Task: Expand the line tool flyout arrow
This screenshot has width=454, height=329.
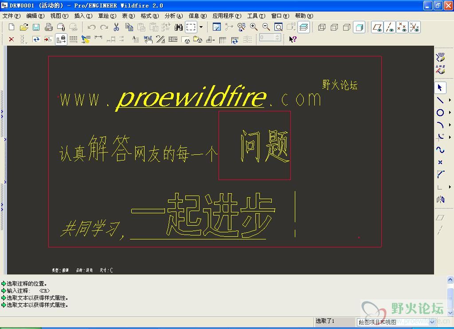Action: pyautogui.click(x=450, y=100)
